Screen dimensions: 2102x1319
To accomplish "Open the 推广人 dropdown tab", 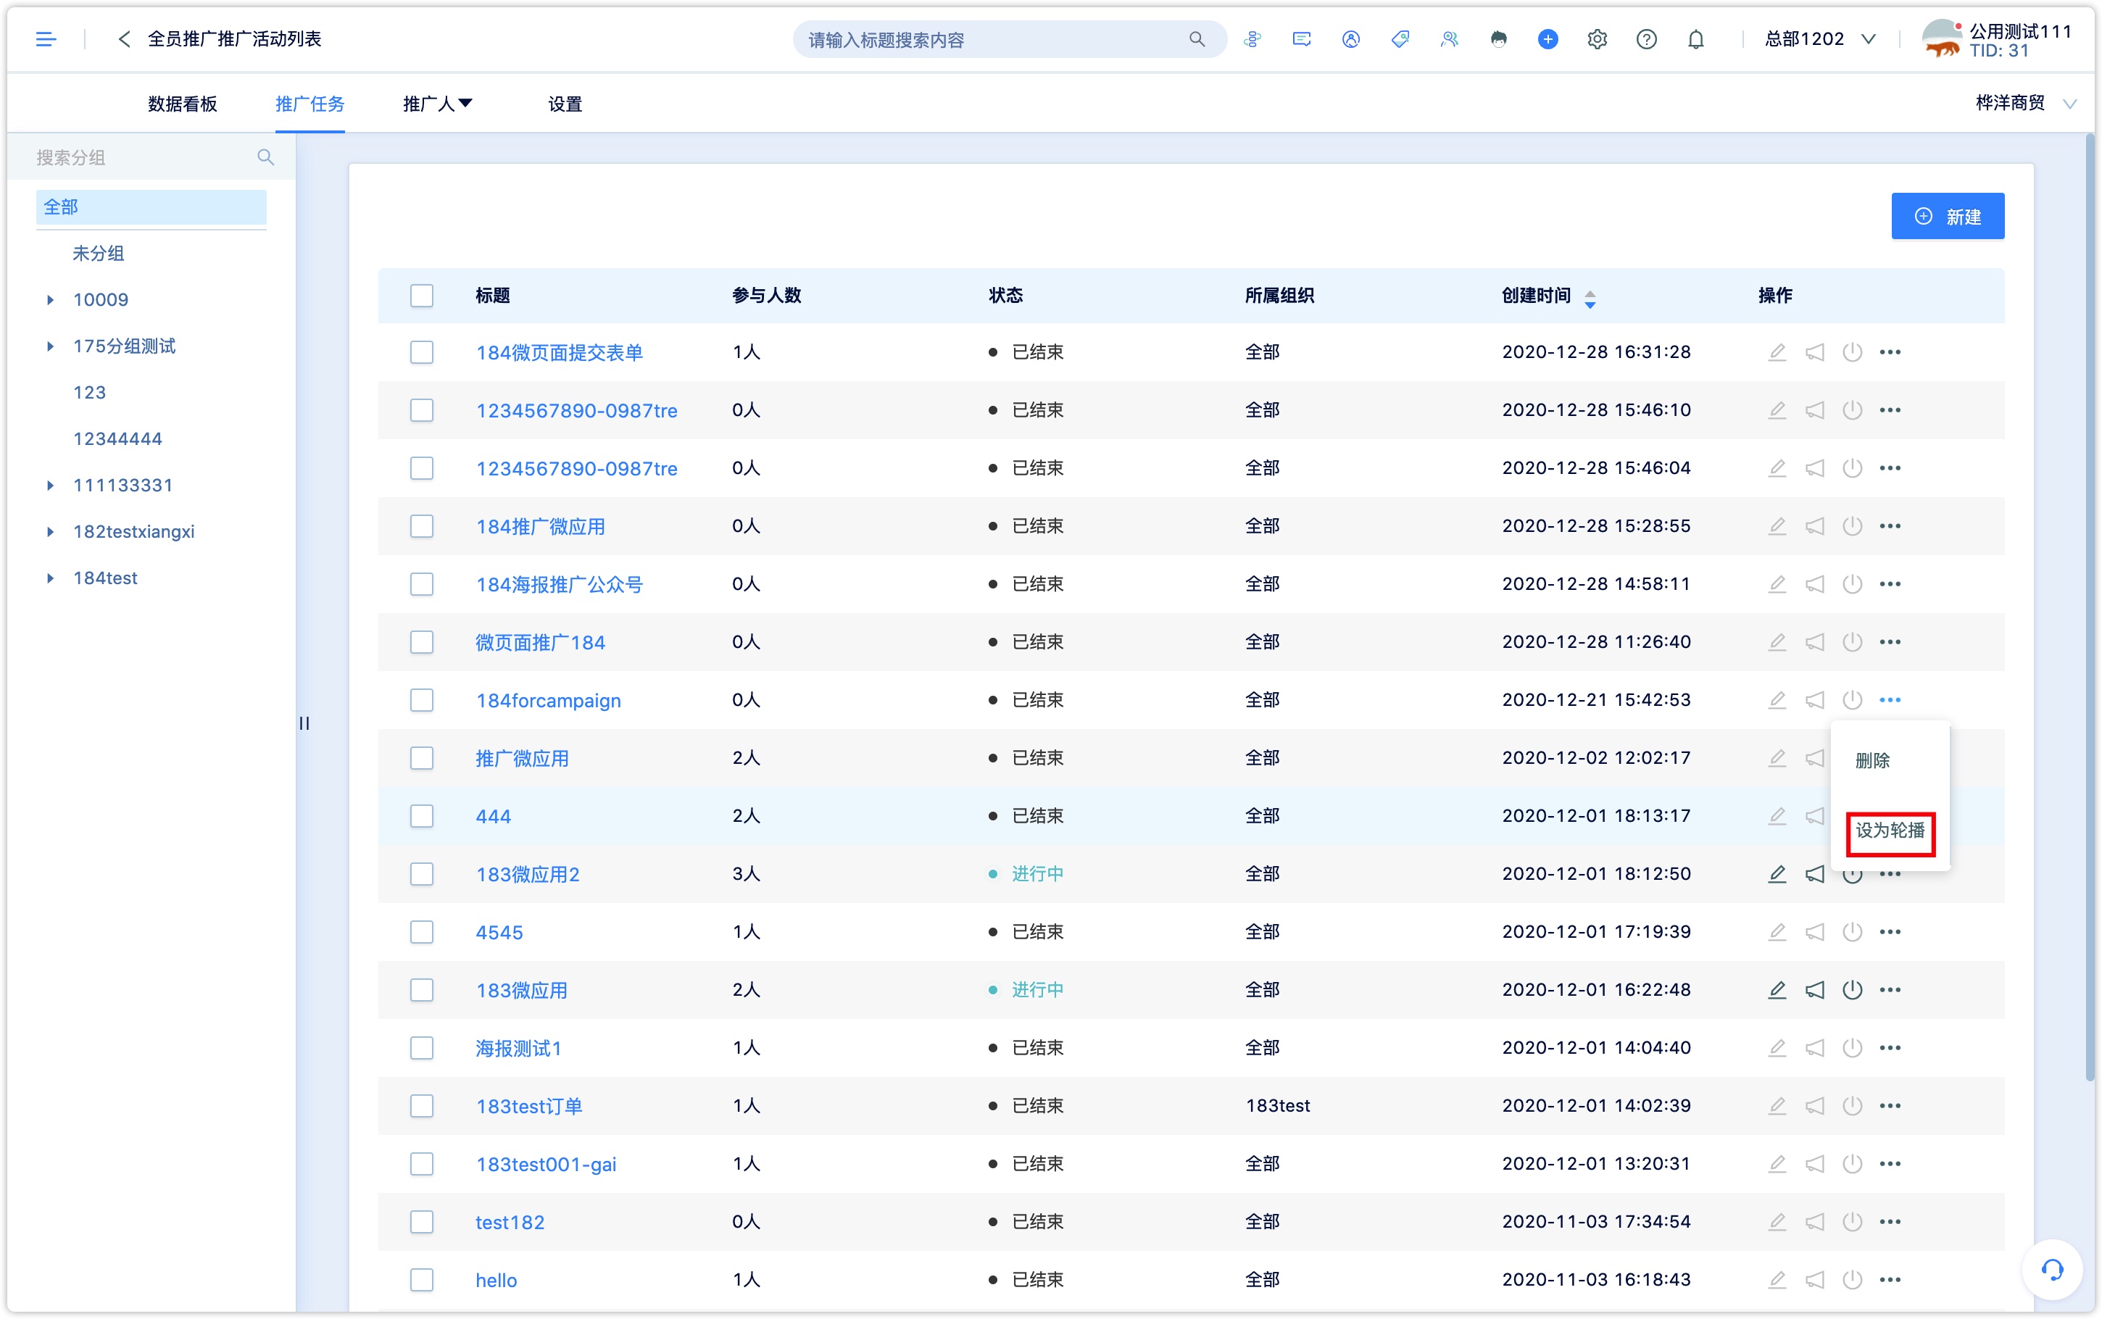I will tap(438, 104).
